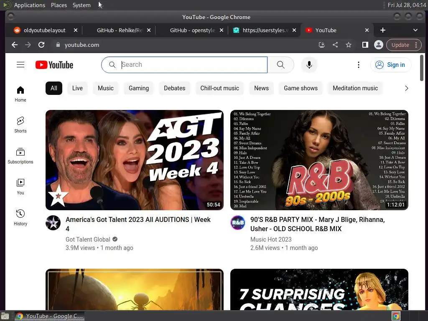The image size is (428, 321).
Task: Open Home in the sidebar
Action: point(20,94)
